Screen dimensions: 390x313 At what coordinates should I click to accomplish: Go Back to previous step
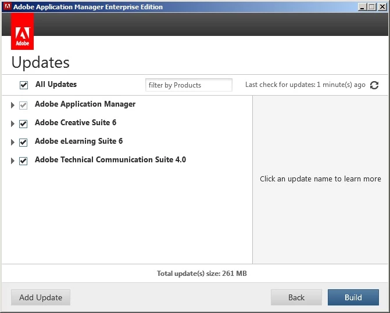[296, 297]
